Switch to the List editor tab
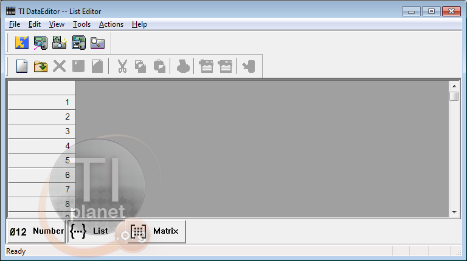The height and width of the screenshot is (261, 467). (96, 232)
